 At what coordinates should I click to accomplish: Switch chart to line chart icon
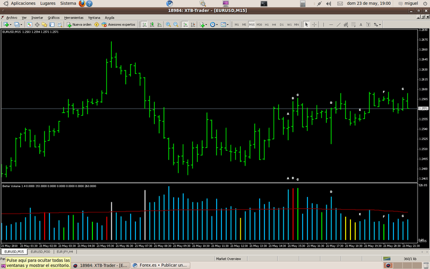(x=160, y=24)
